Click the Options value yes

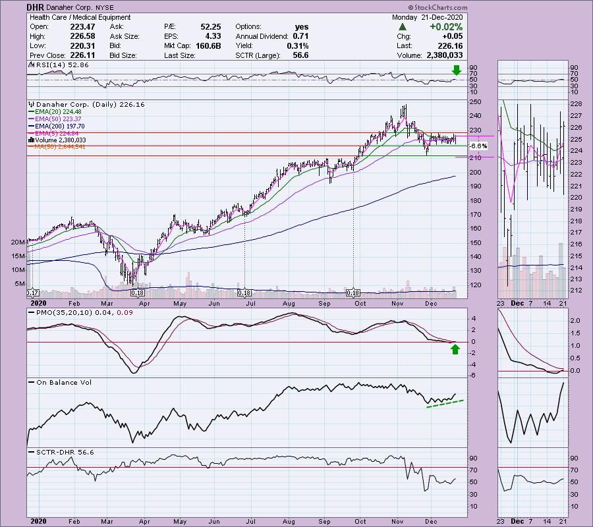(302, 27)
